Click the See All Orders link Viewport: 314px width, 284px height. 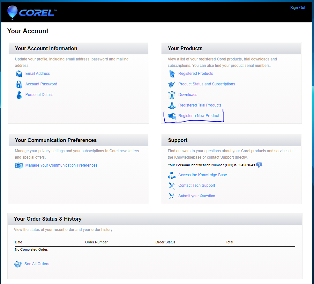(x=36, y=264)
